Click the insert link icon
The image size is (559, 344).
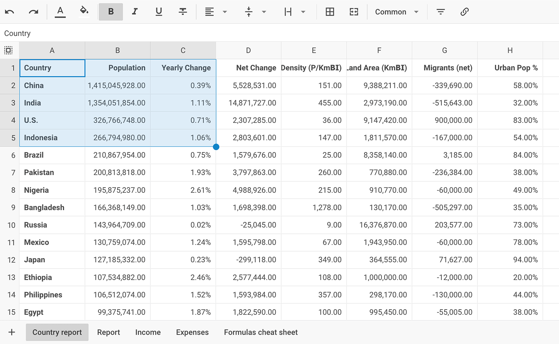click(465, 12)
